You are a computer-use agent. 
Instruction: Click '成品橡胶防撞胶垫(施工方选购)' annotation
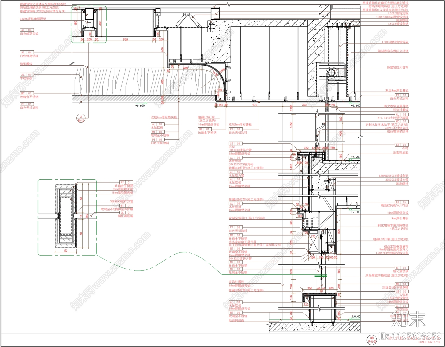point(387,276)
